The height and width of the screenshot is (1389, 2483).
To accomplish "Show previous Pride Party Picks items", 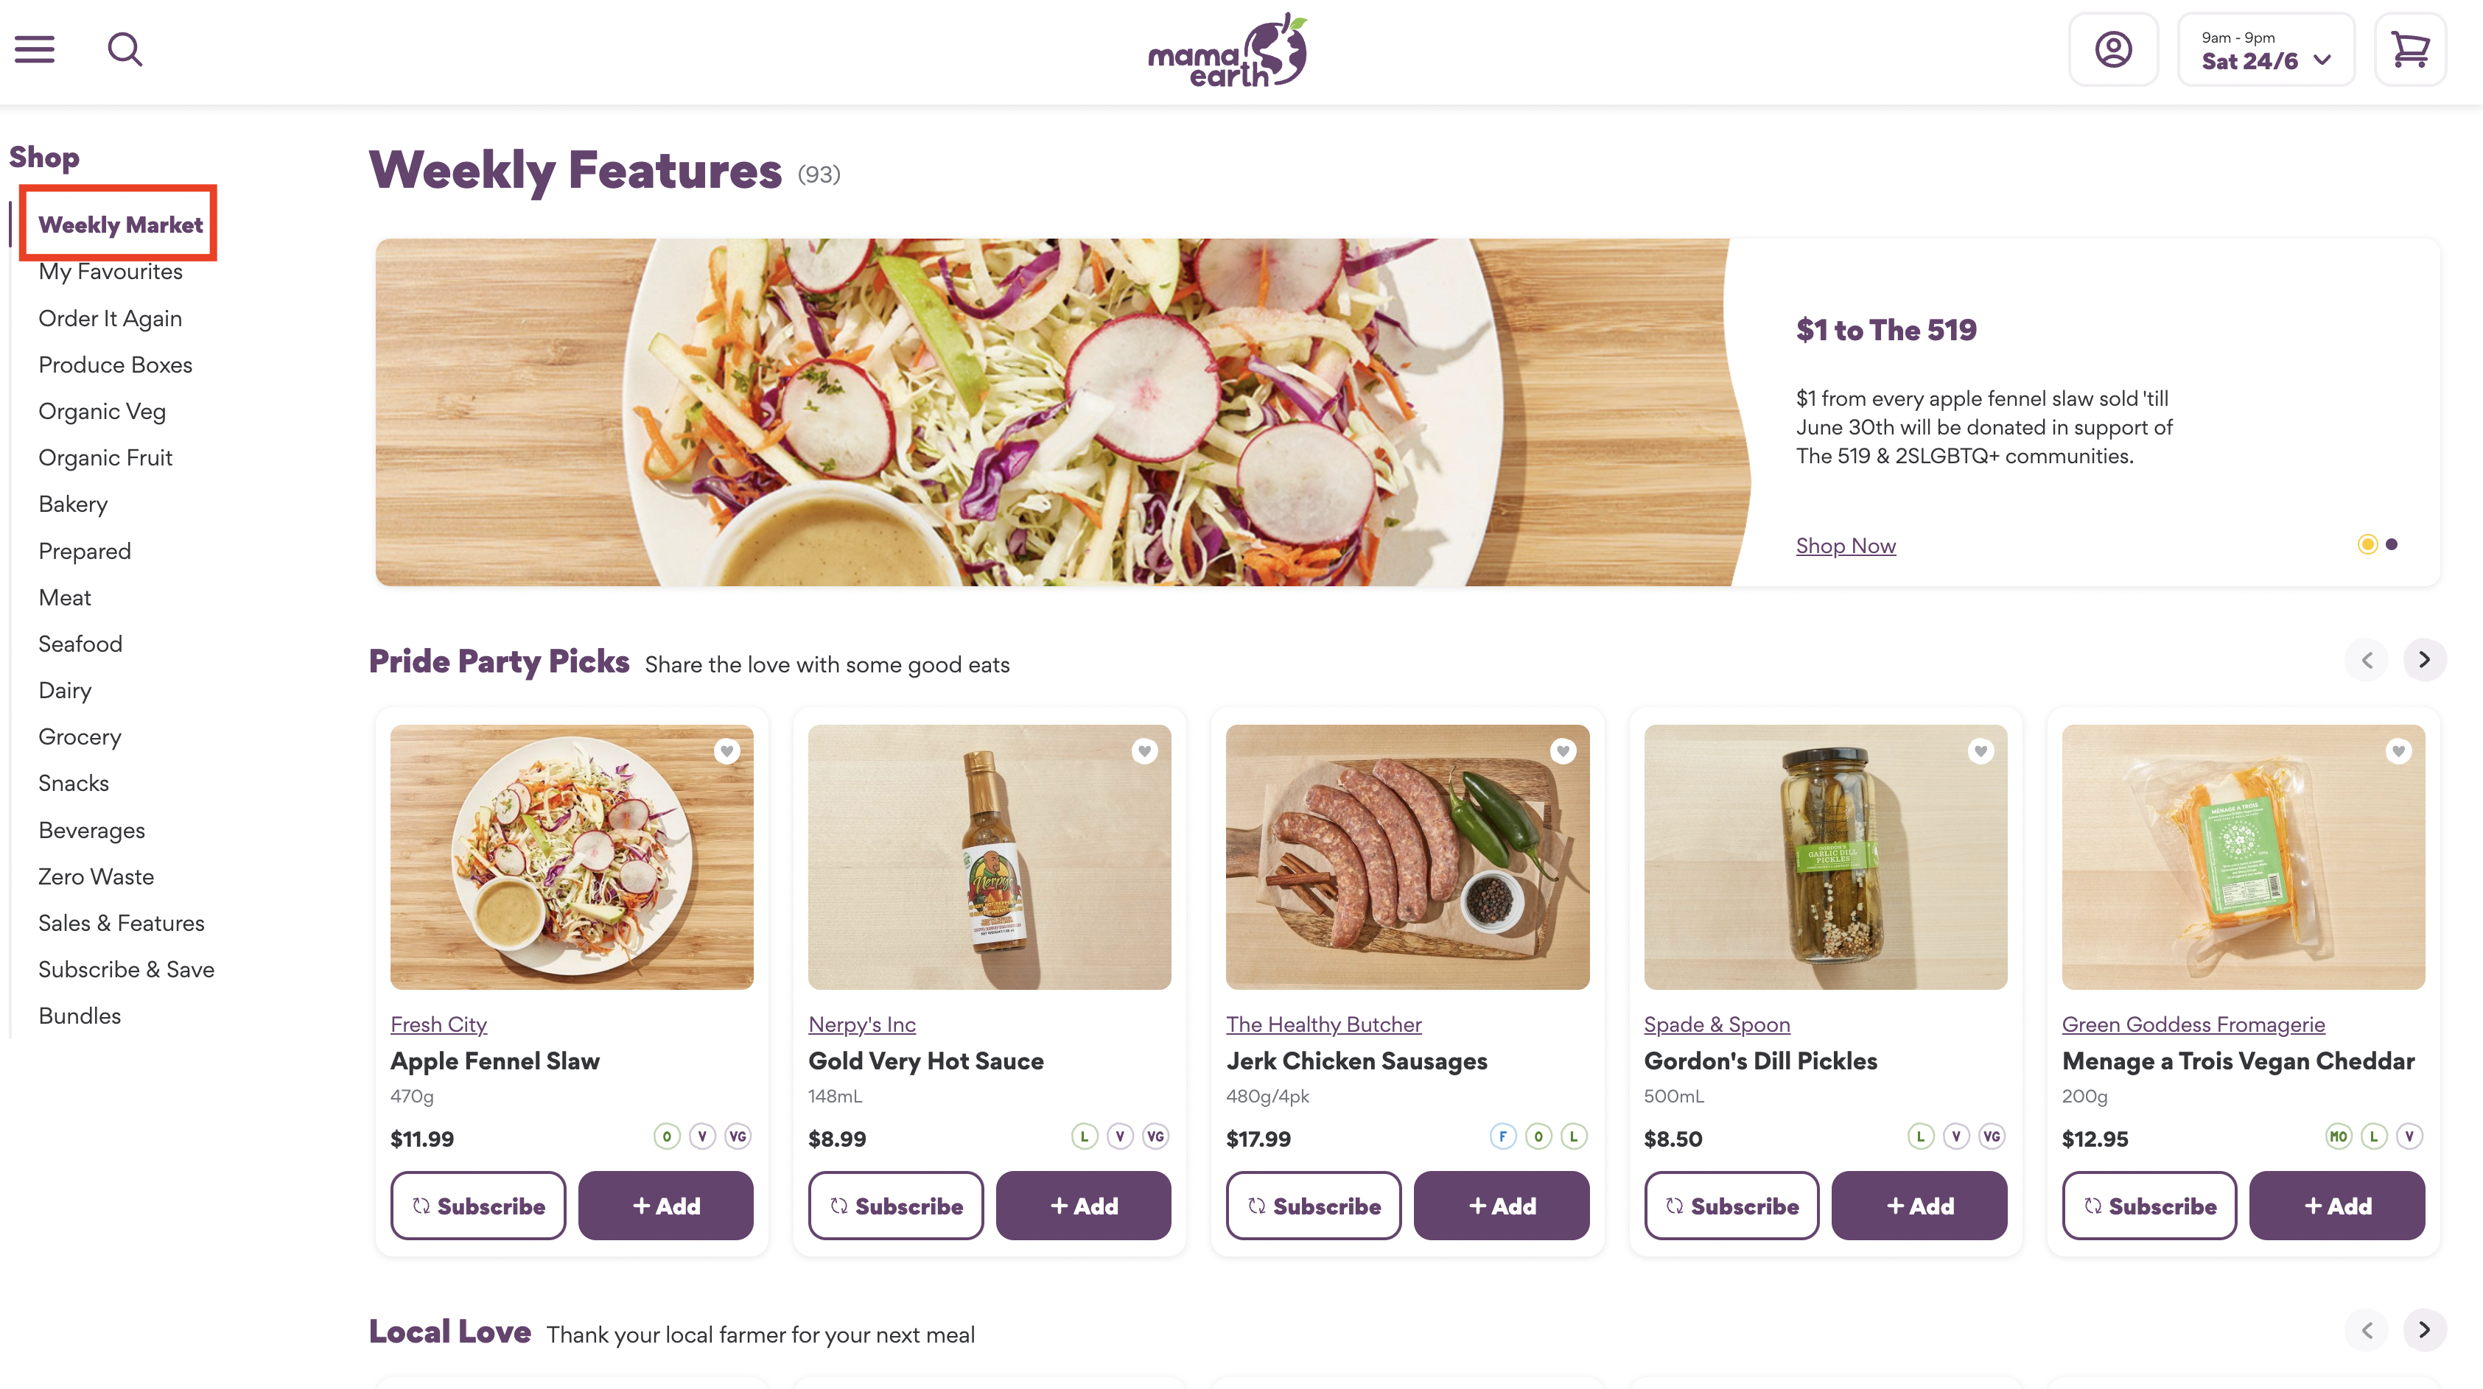I will pyautogui.click(x=2367, y=660).
